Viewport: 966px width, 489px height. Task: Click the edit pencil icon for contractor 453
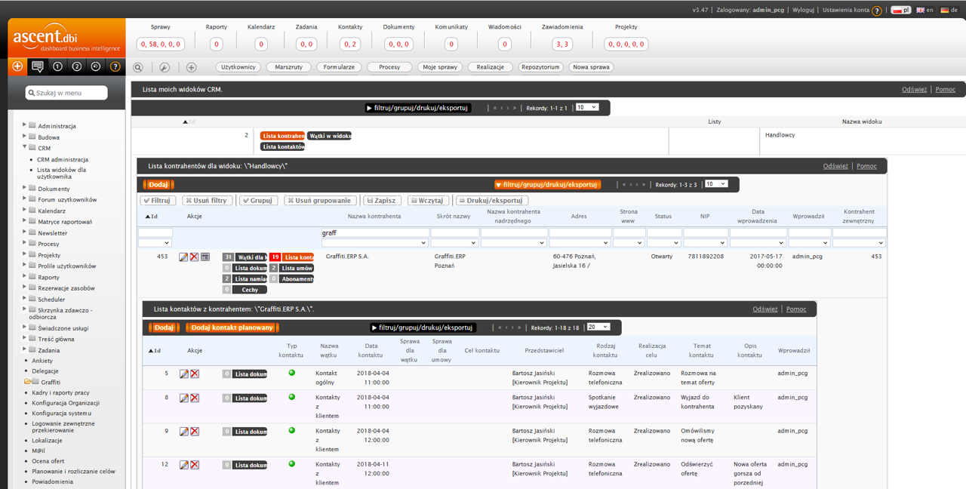pos(183,257)
